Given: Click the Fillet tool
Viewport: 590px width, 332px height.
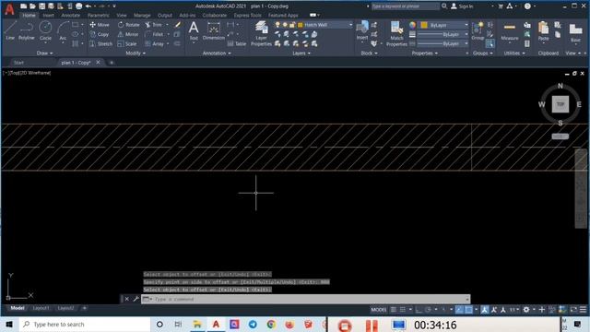Looking at the screenshot, I should [x=154, y=34].
